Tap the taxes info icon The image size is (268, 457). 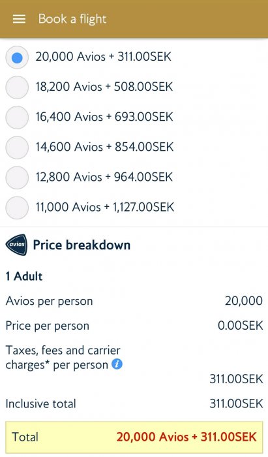click(117, 364)
